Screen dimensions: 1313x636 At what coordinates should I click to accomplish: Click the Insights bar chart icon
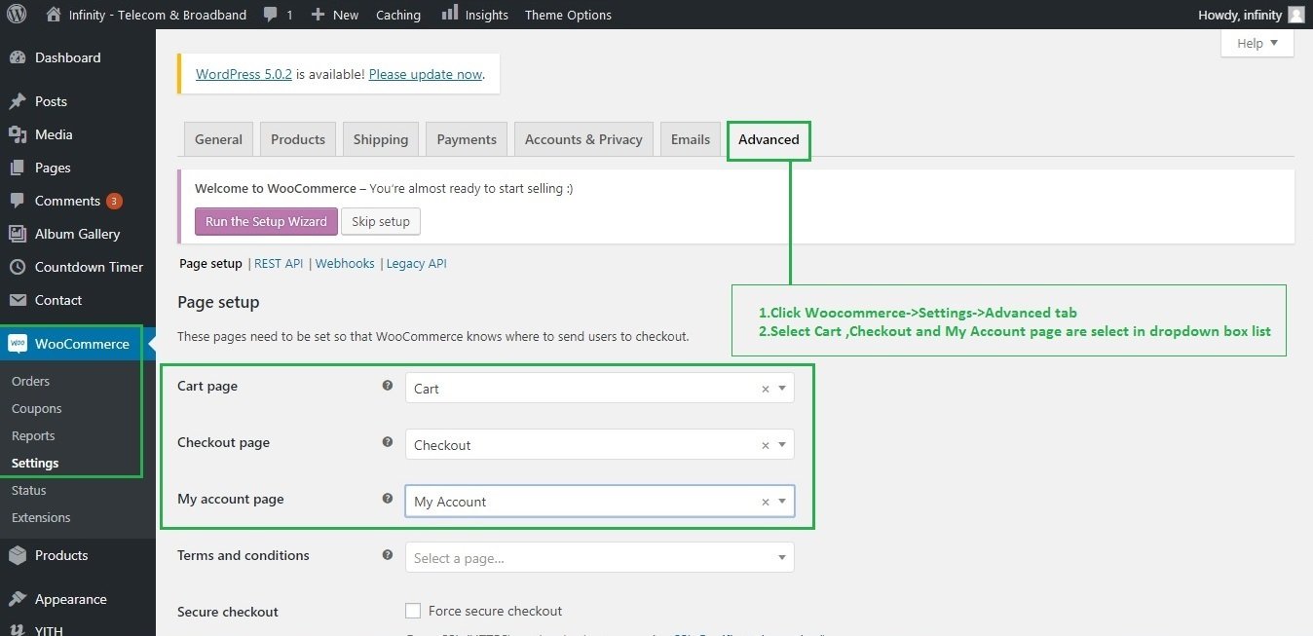(x=450, y=13)
